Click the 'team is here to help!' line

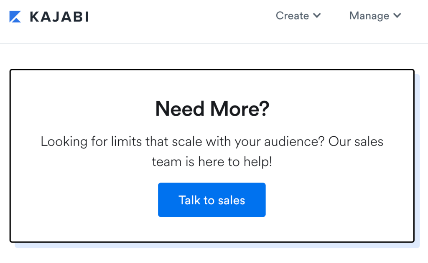click(212, 162)
